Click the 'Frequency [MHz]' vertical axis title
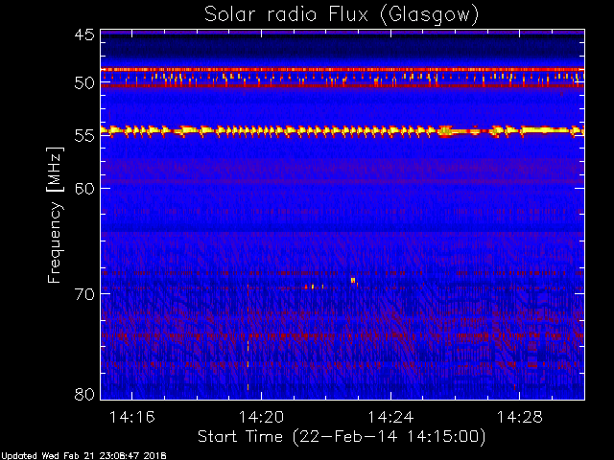The height and width of the screenshot is (460, 614). tap(55, 215)
